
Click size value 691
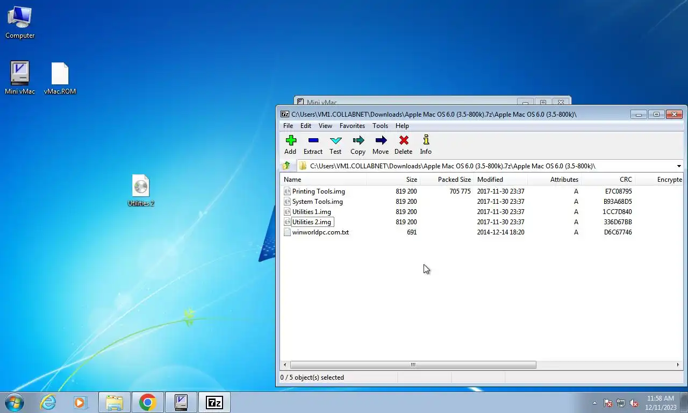412,232
